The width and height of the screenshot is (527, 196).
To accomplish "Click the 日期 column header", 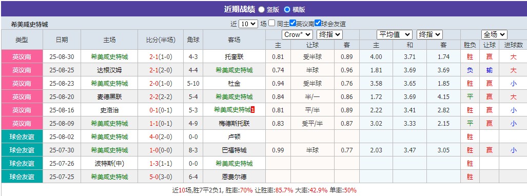I will point(62,40).
